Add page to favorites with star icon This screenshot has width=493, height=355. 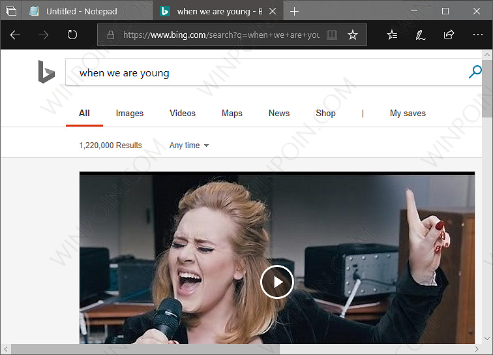(x=353, y=35)
